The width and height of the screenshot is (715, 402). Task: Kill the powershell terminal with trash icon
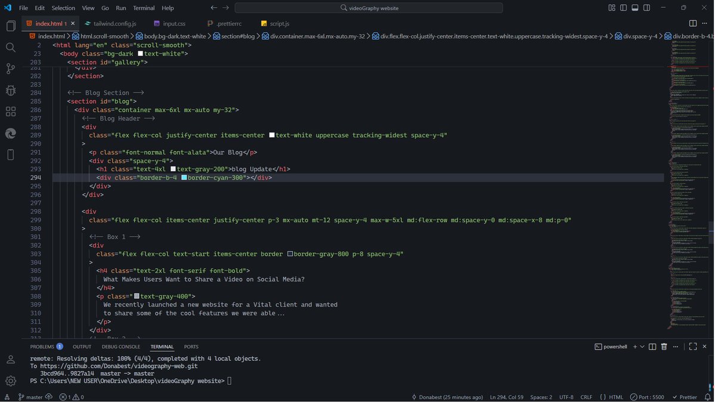(664, 346)
